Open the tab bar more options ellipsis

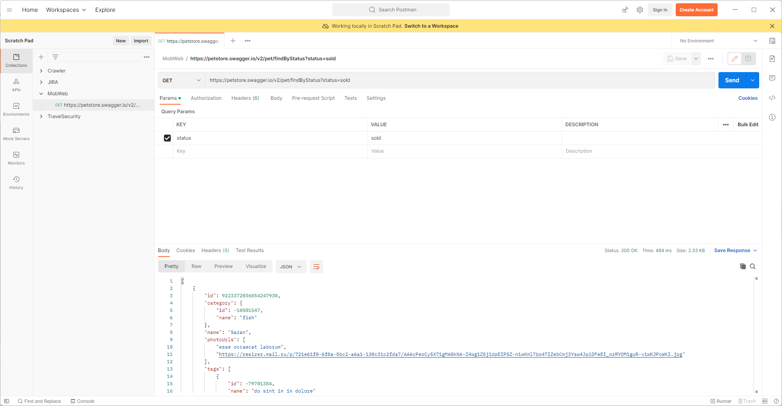[x=248, y=41]
